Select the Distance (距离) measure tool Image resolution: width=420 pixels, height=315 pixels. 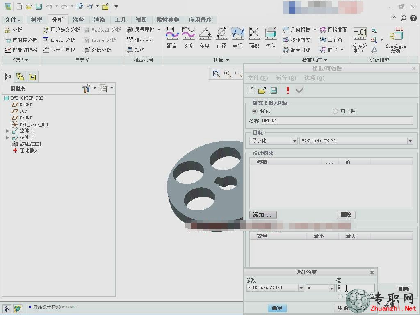tap(172, 37)
